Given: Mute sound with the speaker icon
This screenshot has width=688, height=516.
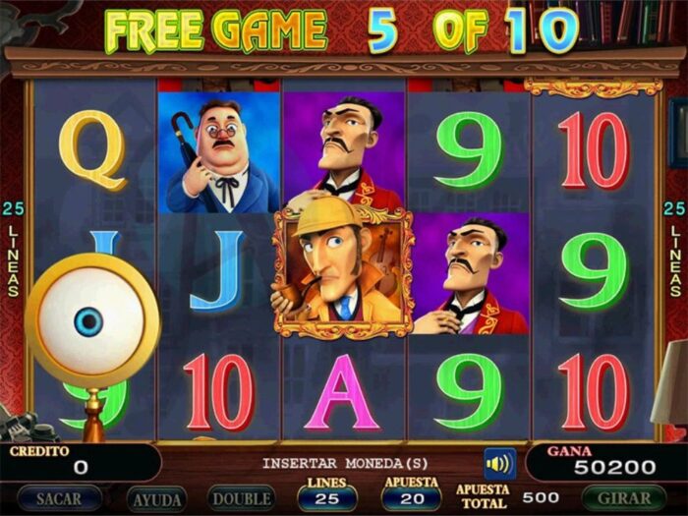Looking at the screenshot, I should 499,463.
